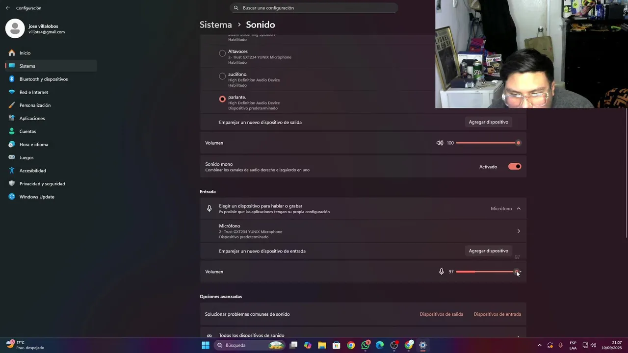The height and width of the screenshot is (353, 628).
Task: Click the Entrada section heading
Action: pyautogui.click(x=208, y=192)
